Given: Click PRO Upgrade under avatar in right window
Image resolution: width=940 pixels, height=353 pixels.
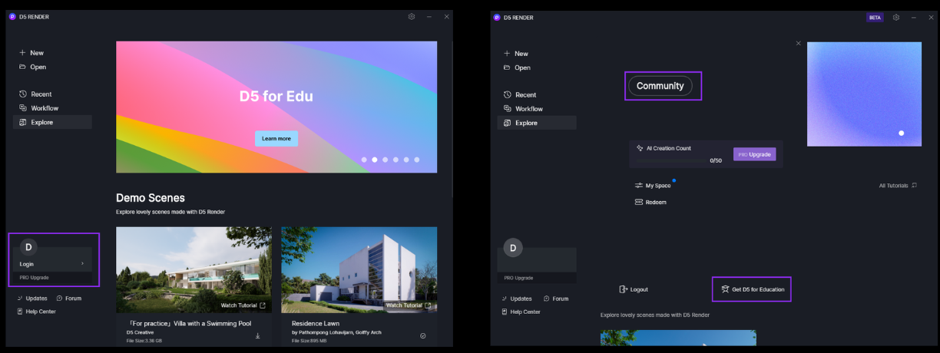Looking at the screenshot, I should 518,278.
